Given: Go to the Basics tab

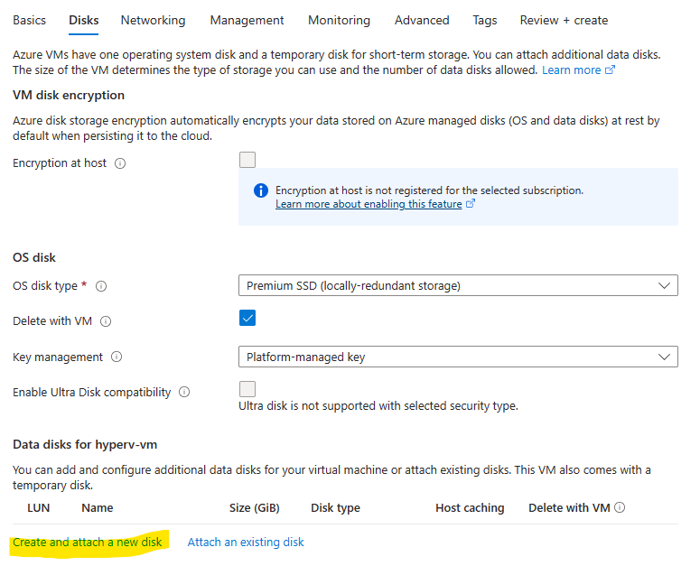Looking at the screenshot, I should pos(30,20).
